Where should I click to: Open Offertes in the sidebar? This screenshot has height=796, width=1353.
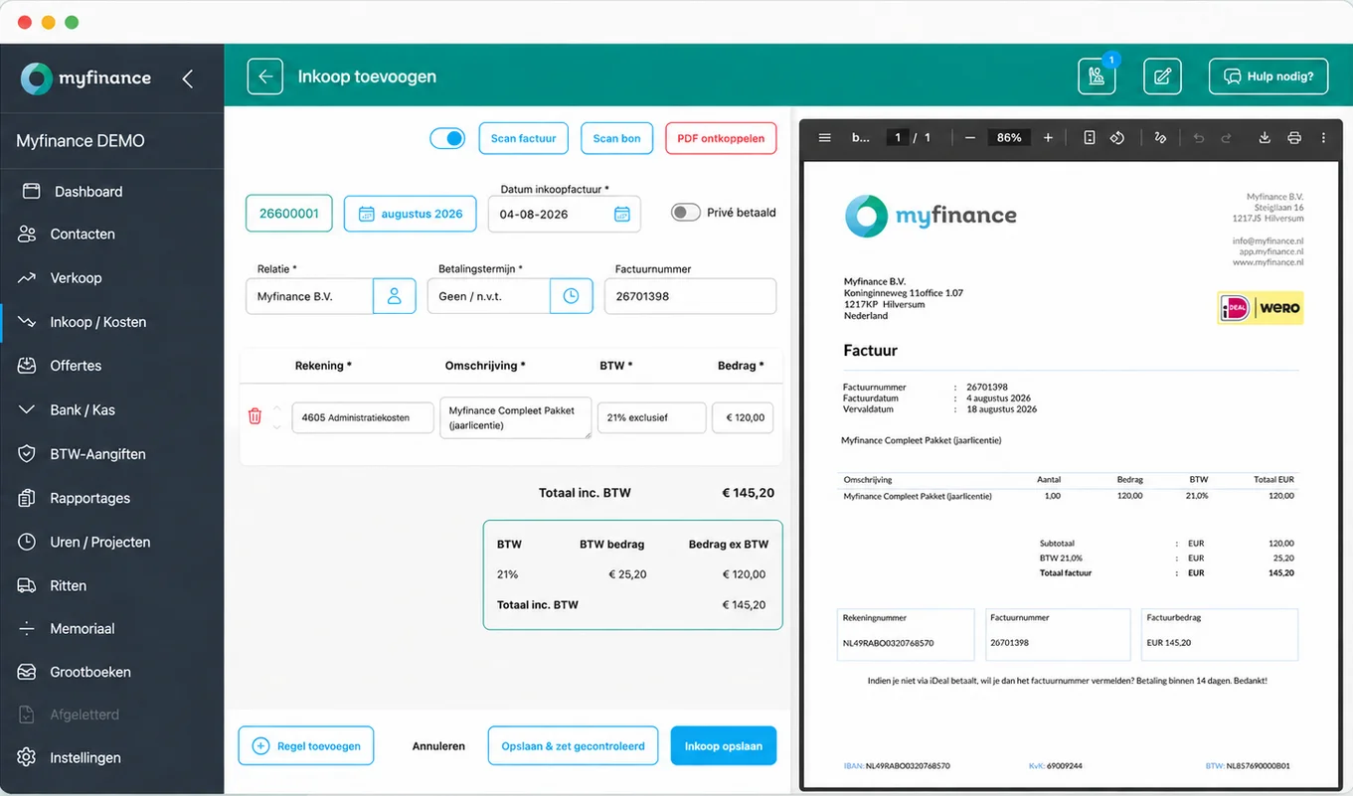76,366
